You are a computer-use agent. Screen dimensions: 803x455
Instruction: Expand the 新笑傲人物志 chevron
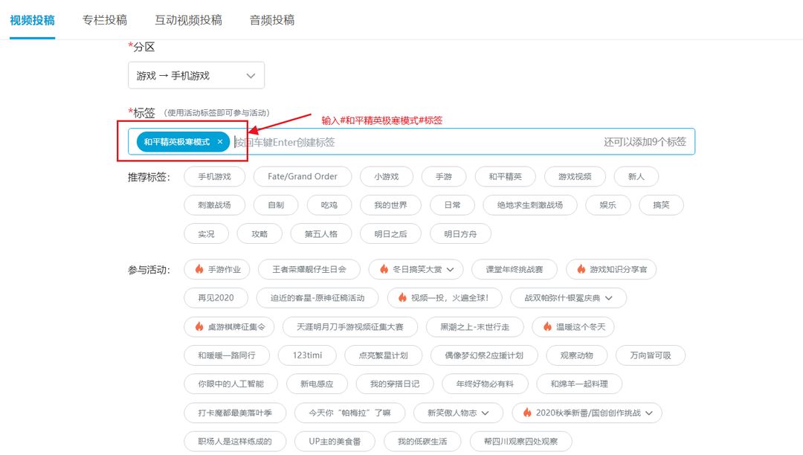[x=485, y=413]
